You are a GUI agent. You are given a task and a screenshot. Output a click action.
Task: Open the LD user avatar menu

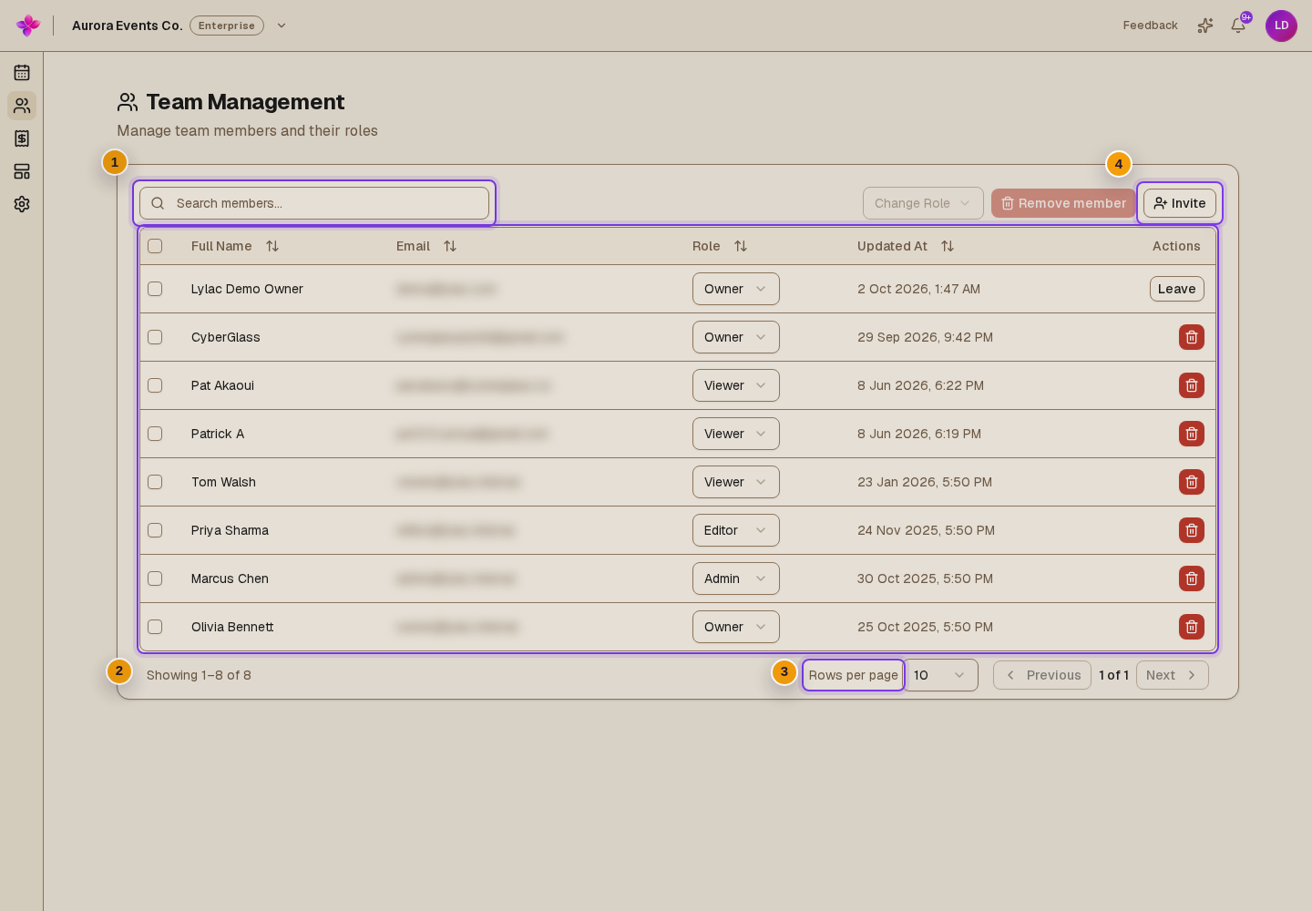pos(1281,26)
